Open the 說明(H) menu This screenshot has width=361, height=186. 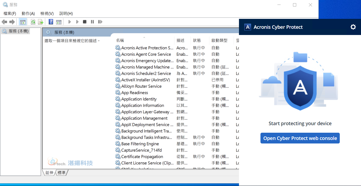(x=66, y=13)
